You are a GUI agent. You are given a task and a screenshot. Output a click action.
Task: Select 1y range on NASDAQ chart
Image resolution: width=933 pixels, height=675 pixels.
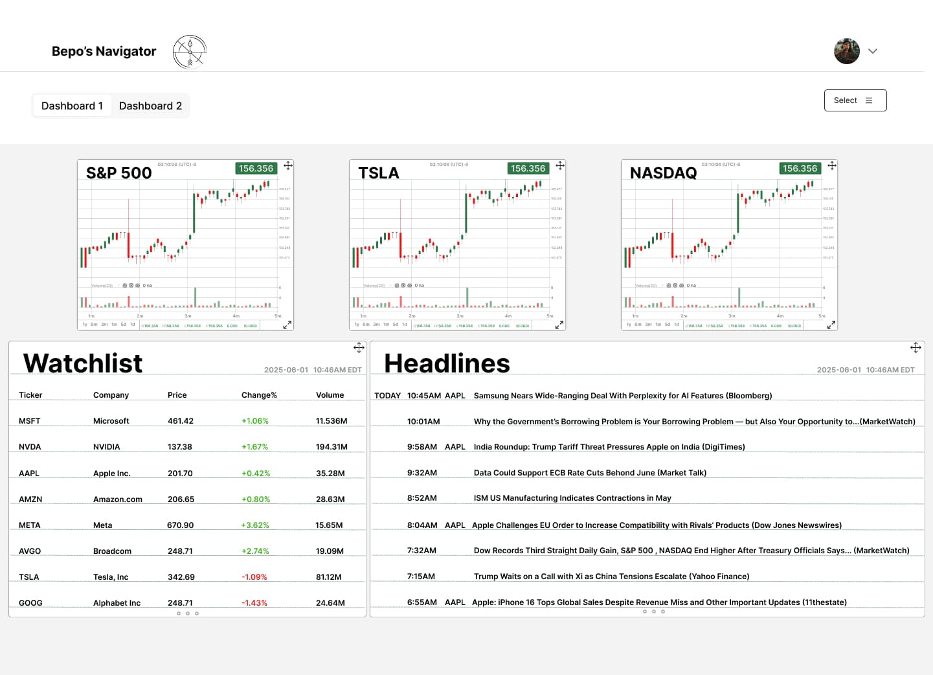tap(629, 325)
